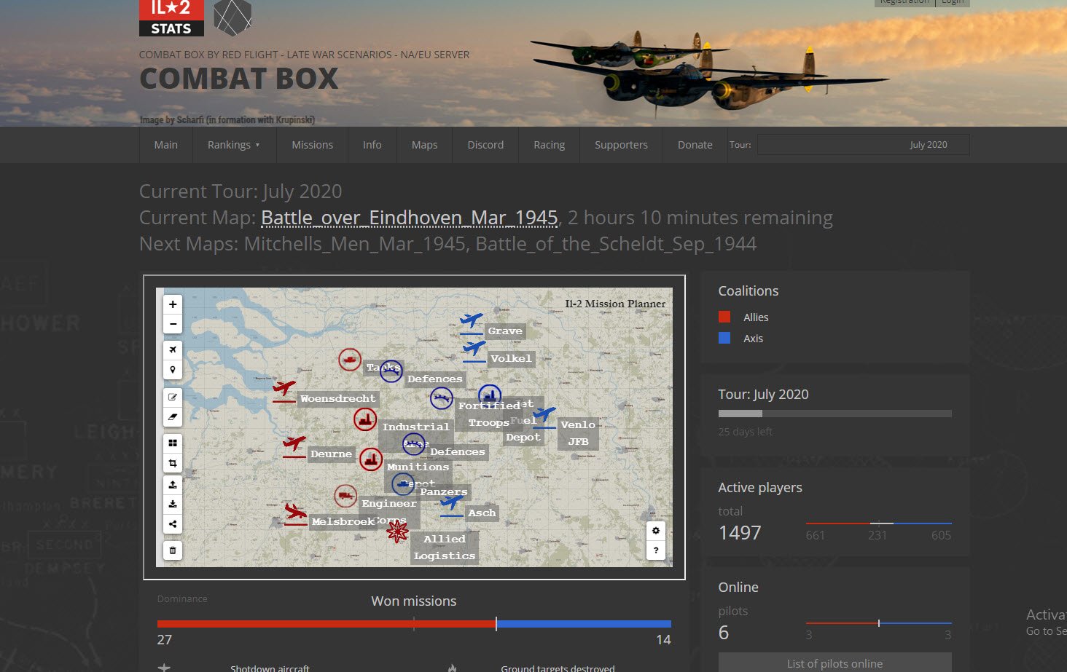The width and height of the screenshot is (1067, 672).
Task: Click the List of pilots online button
Action: point(835,663)
